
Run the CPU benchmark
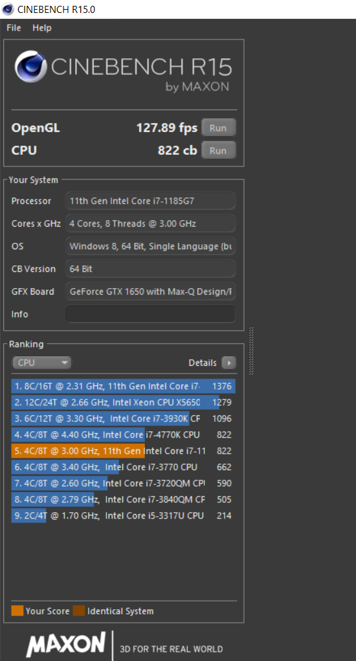[218, 150]
